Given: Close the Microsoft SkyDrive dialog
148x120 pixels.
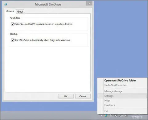Looking at the screenshot, I should (89, 4).
